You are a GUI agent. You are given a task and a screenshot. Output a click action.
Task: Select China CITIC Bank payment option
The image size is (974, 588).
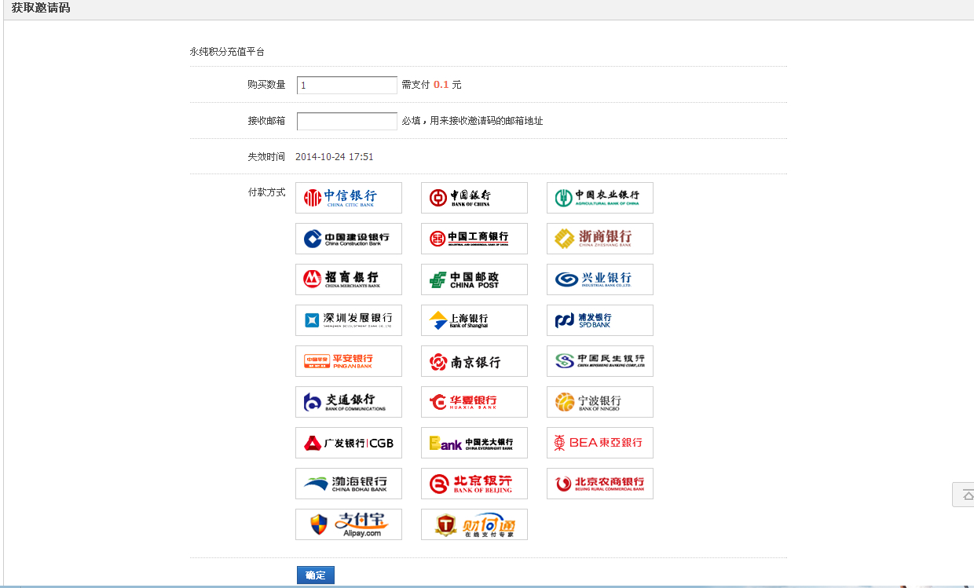coord(348,198)
